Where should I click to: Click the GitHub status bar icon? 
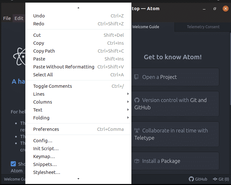pyautogui.click(x=198, y=179)
